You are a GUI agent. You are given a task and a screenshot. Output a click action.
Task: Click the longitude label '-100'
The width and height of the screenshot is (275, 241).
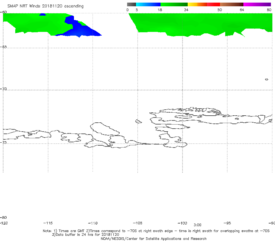[182, 223]
